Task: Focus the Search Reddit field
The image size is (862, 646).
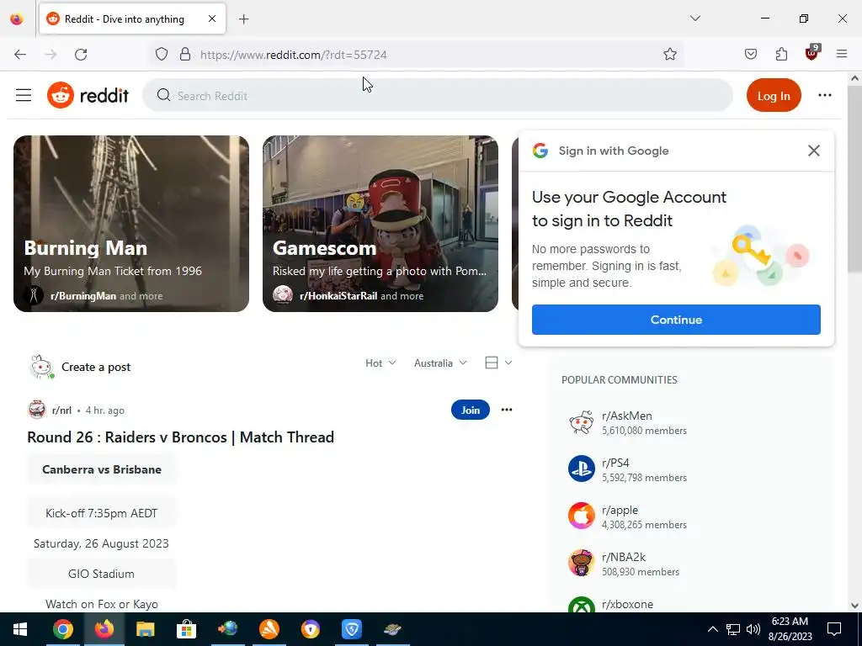Action: point(438,96)
